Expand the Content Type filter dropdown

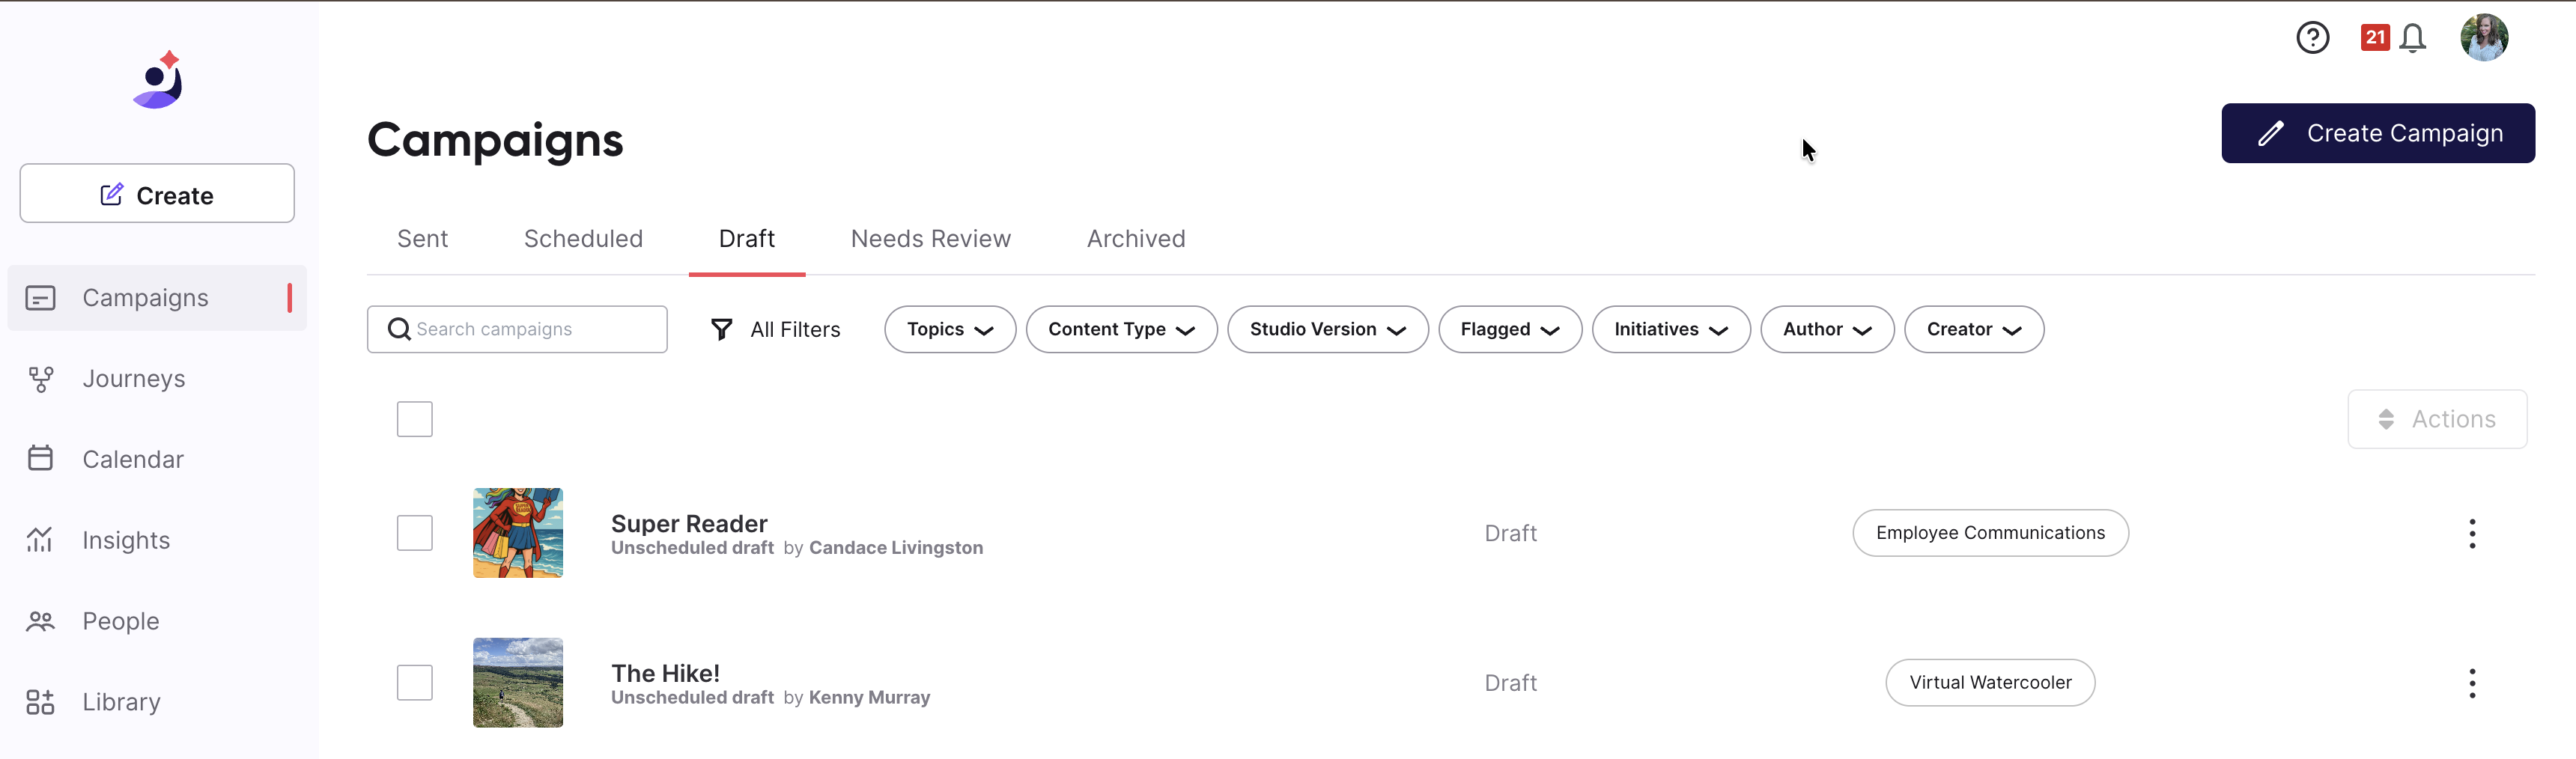click(1122, 329)
